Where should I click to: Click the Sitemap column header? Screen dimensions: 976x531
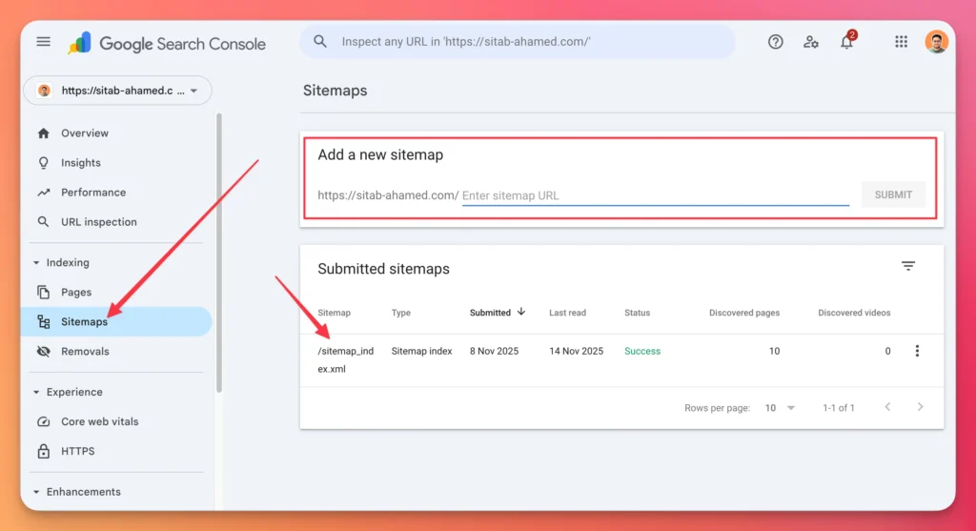[x=334, y=313]
